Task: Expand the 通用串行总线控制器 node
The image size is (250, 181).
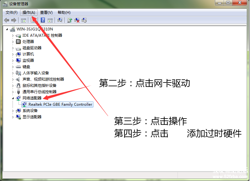Action: 13,92
